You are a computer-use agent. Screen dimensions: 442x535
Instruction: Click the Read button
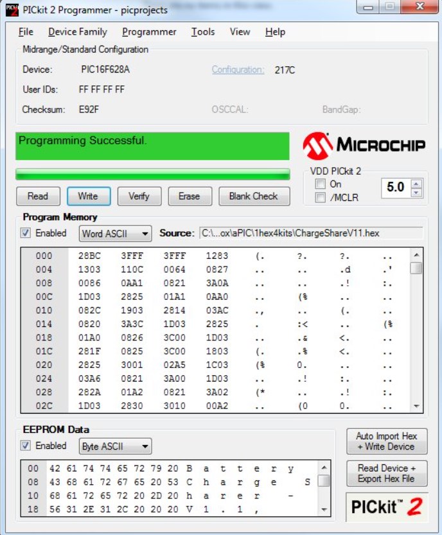coord(38,196)
